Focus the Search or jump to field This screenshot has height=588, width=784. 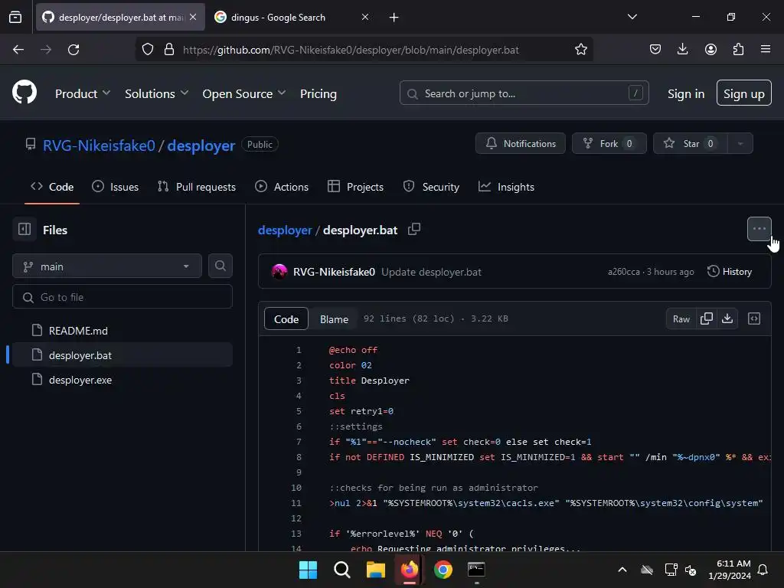tap(524, 93)
